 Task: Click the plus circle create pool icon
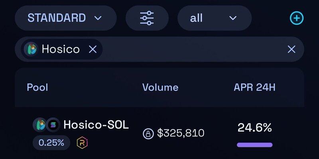(x=297, y=18)
